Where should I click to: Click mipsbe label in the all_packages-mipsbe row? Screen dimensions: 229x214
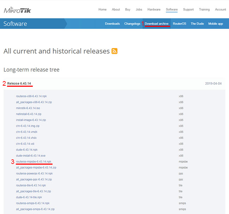click(183, 167)
